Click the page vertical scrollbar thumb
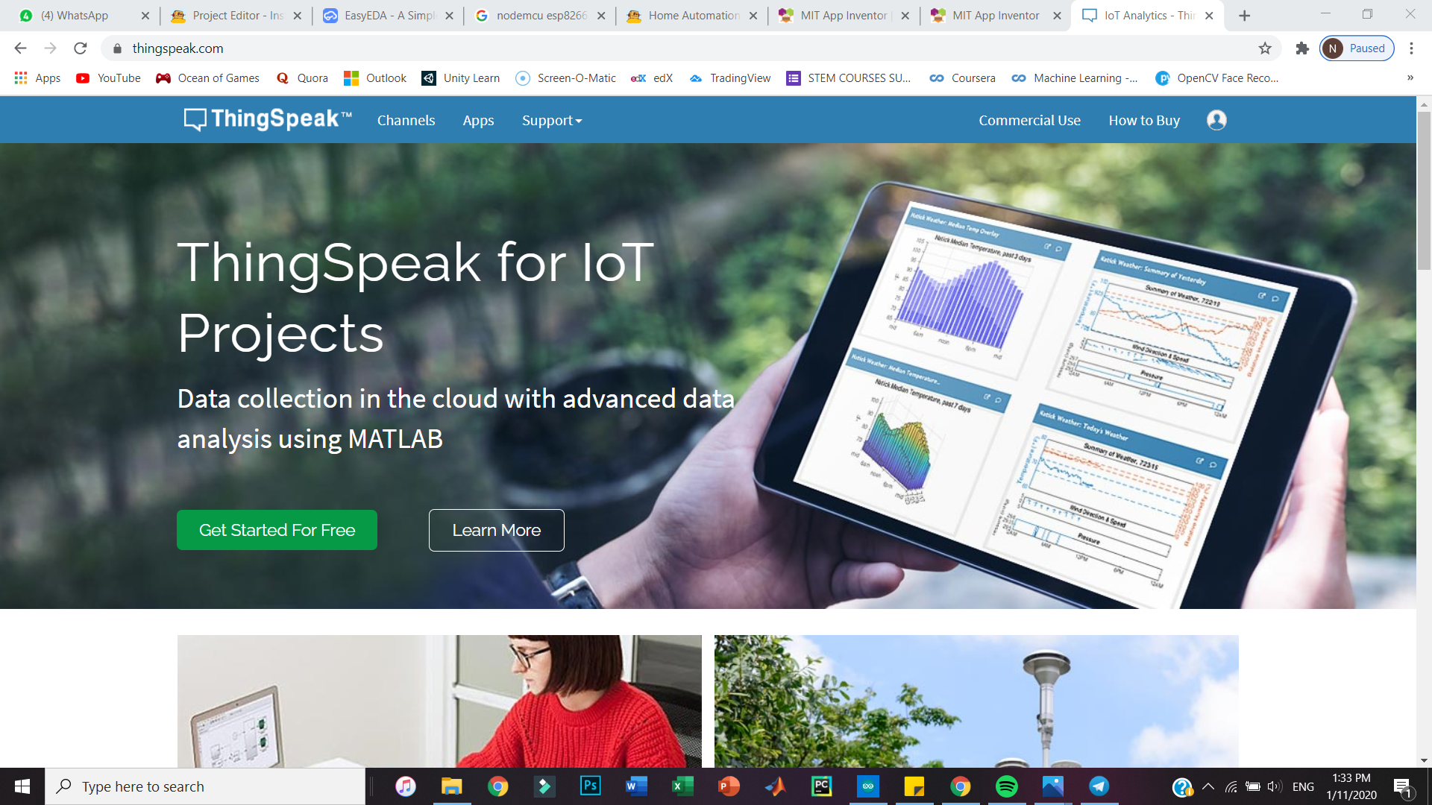 click(x=1424, y=190)
